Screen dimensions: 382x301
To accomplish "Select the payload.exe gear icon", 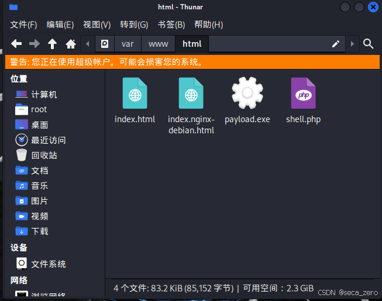I will [247, 93].
